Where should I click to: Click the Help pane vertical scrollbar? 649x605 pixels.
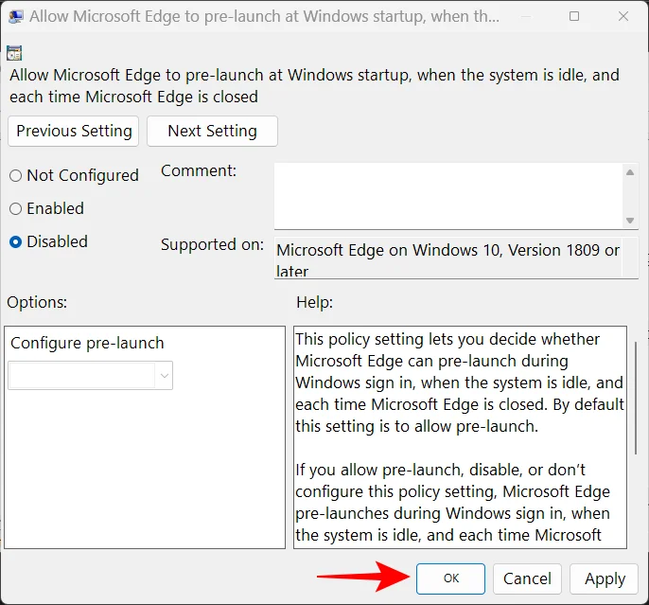pos(636,399)
